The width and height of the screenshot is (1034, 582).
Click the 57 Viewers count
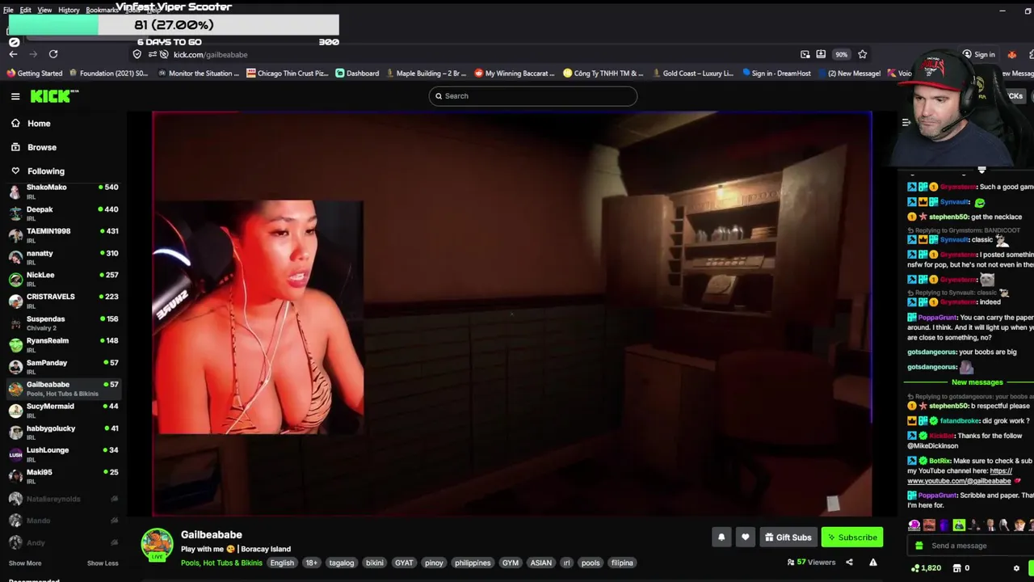click(x=811, y=563)
